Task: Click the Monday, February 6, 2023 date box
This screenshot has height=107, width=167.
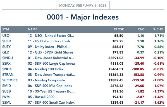Action: click(x=83, y=5)
